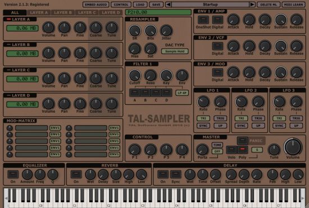Switch to the ALL tab
Image resolution: width=309 pixels, height=208 pixels.
pyautogui.click(x=15, y=12)
